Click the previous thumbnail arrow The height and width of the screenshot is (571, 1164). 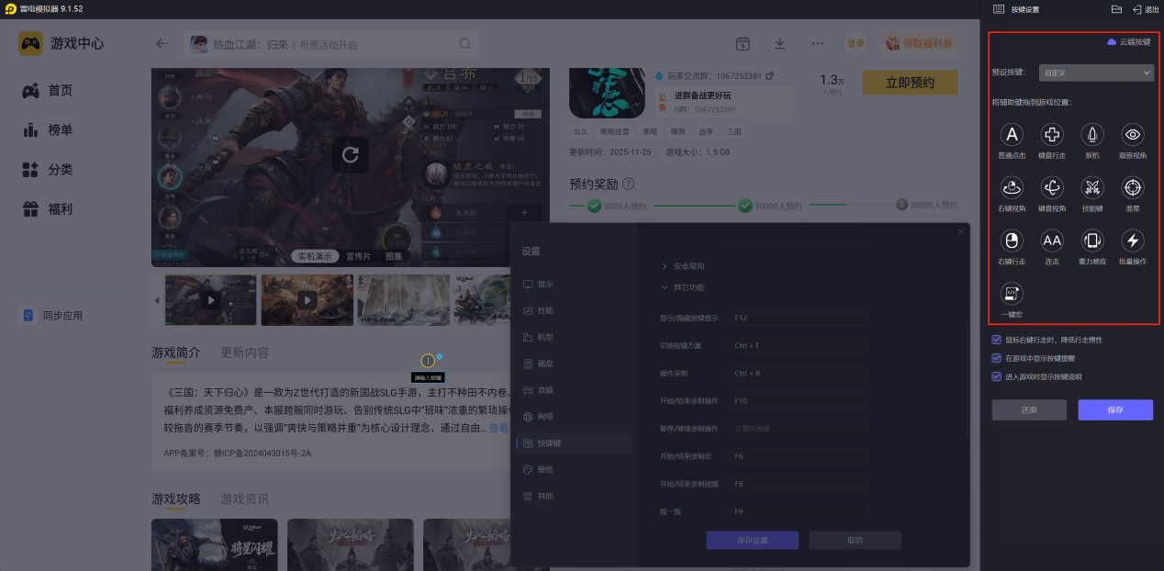[x=156, y=300]
